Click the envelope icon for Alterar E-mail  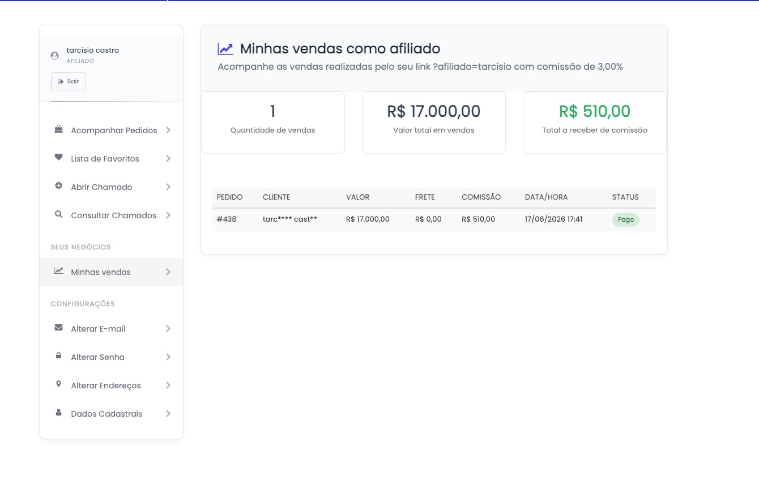[x=58, y=328]
